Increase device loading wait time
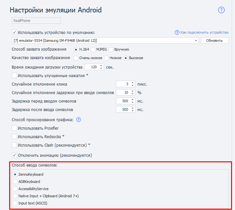Image resolution: width=235 pixels, height=210 pixels. click(x=101, y=66)
